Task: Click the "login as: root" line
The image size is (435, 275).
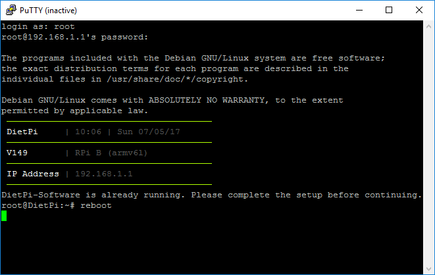Action: click(x=38, y=26)
